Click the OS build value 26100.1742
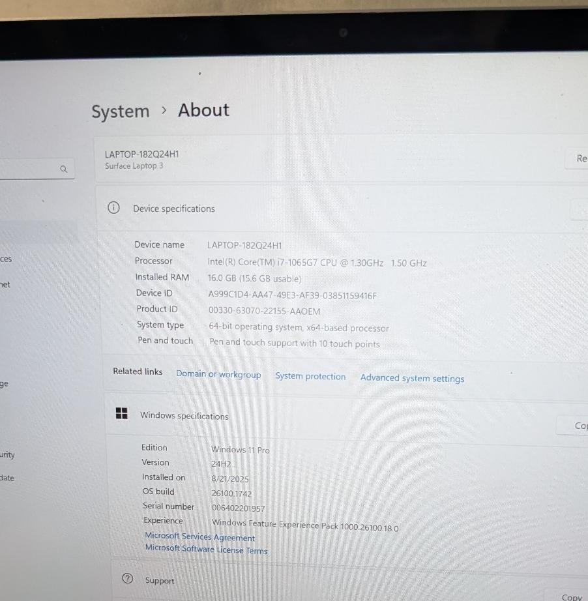588x601 pixels. [x=231, y=493]
